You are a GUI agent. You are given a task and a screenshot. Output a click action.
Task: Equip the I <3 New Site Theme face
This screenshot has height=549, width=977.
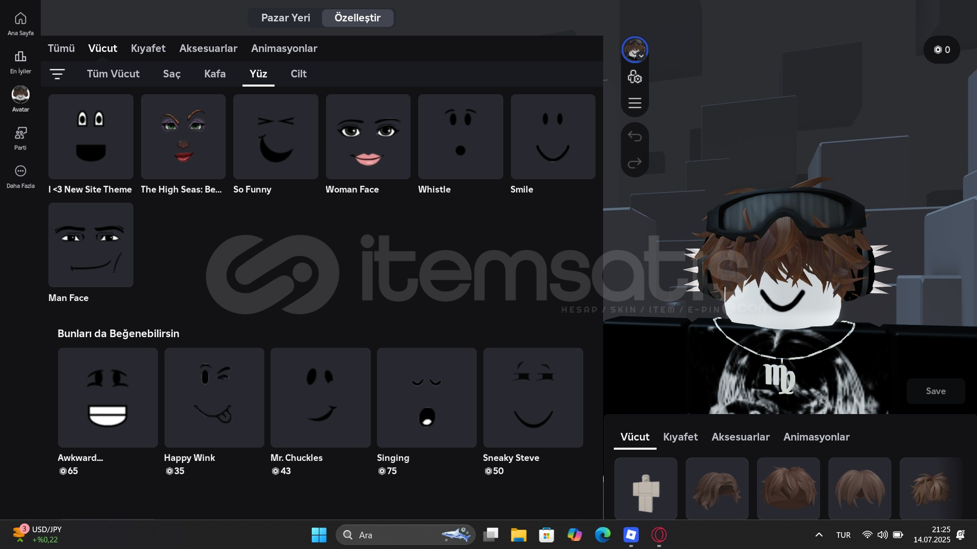pyautogui.click(x=91, y=136)
